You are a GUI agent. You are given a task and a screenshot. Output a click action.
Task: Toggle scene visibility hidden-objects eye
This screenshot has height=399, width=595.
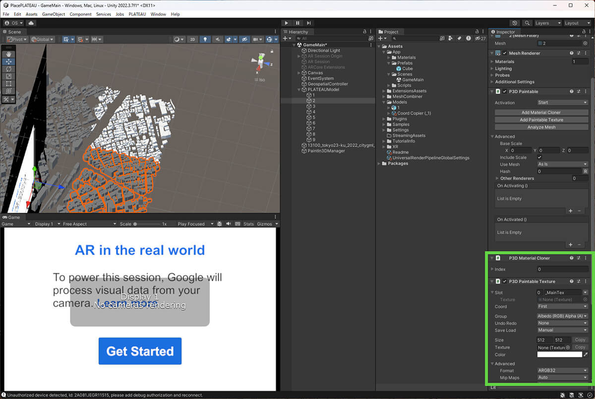click(x=245, y=39)
